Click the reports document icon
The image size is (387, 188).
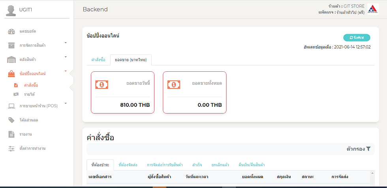click(x=11, y=134)
